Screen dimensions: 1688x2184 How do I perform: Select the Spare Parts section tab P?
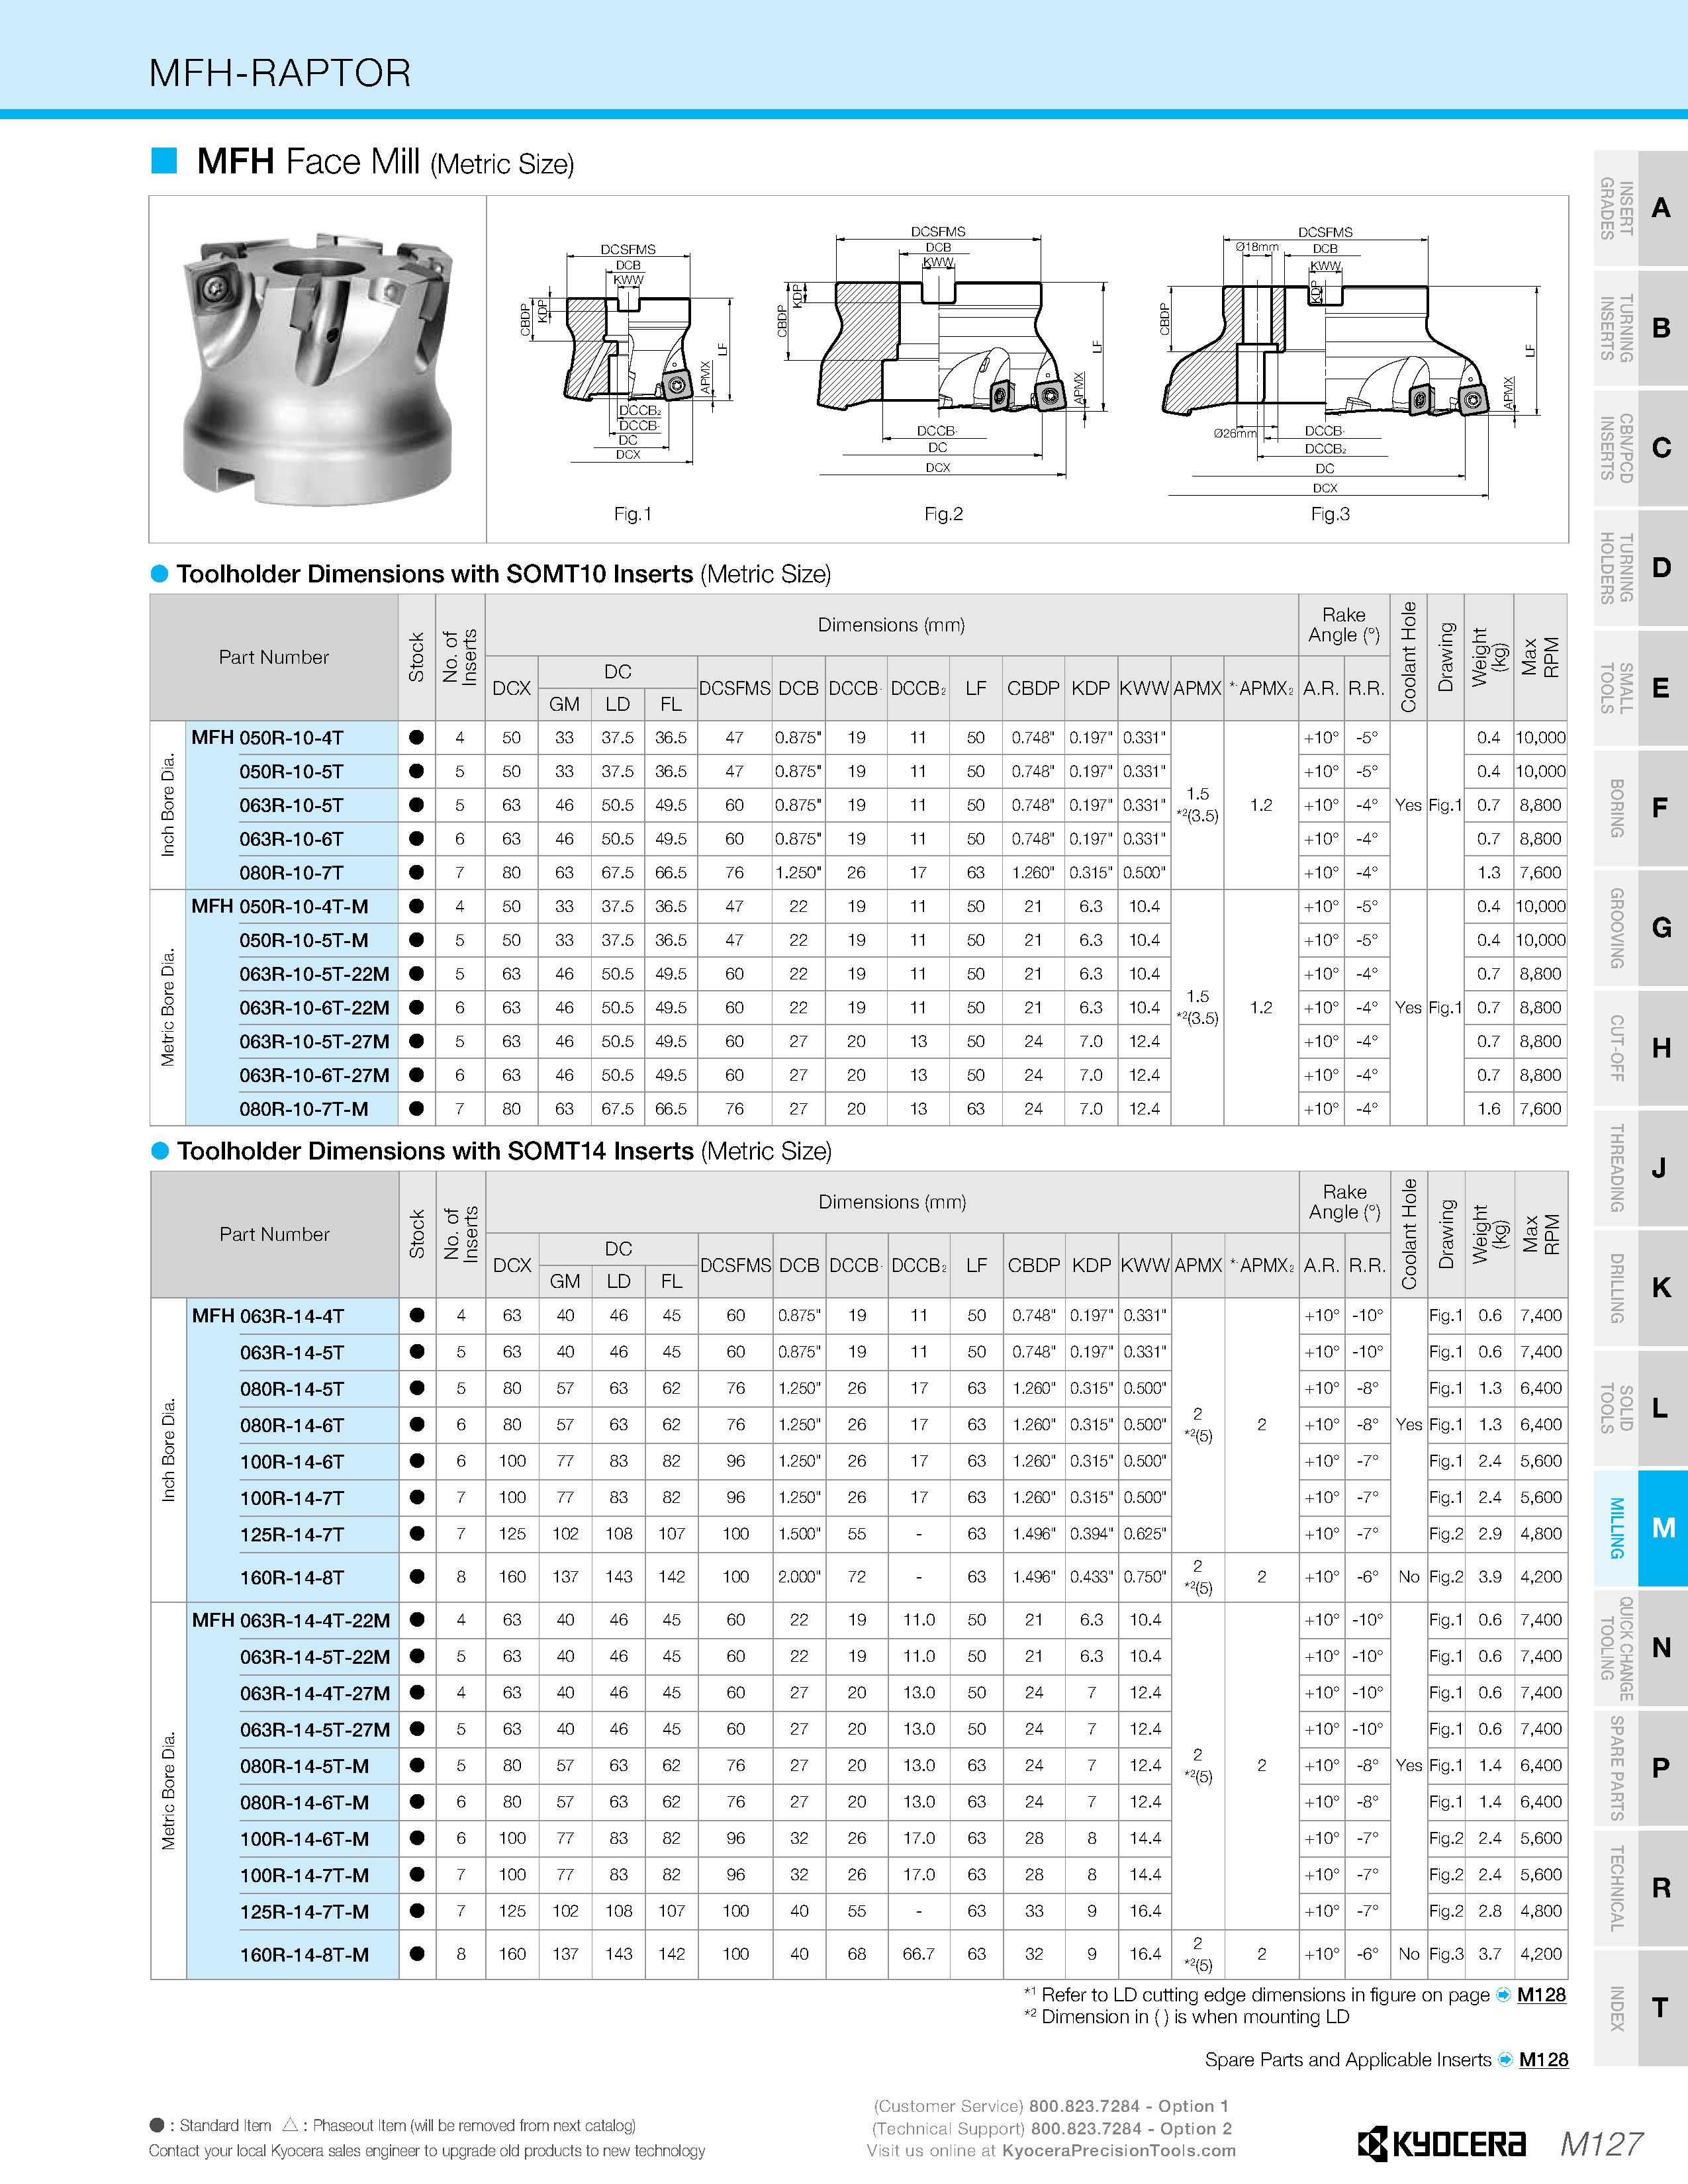point(1640,1768)
